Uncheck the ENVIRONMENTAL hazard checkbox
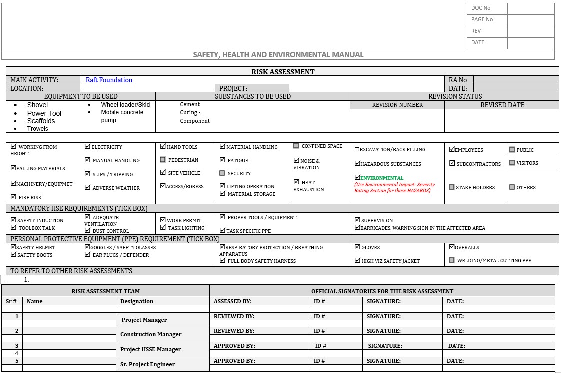This screenshot has width=561, height=373. [357, 177]
